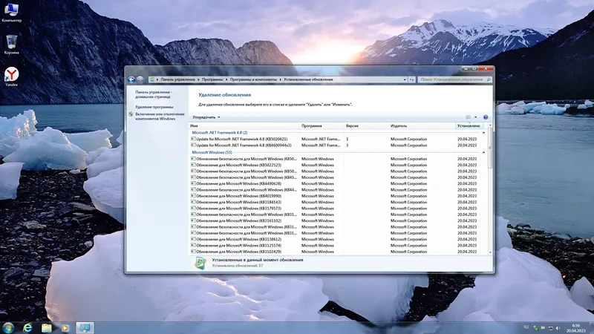The width and height of the screenshot is (594, 334).
Task: Expand the arrow after Программы breadcrumb
Action: click(226, 79)
